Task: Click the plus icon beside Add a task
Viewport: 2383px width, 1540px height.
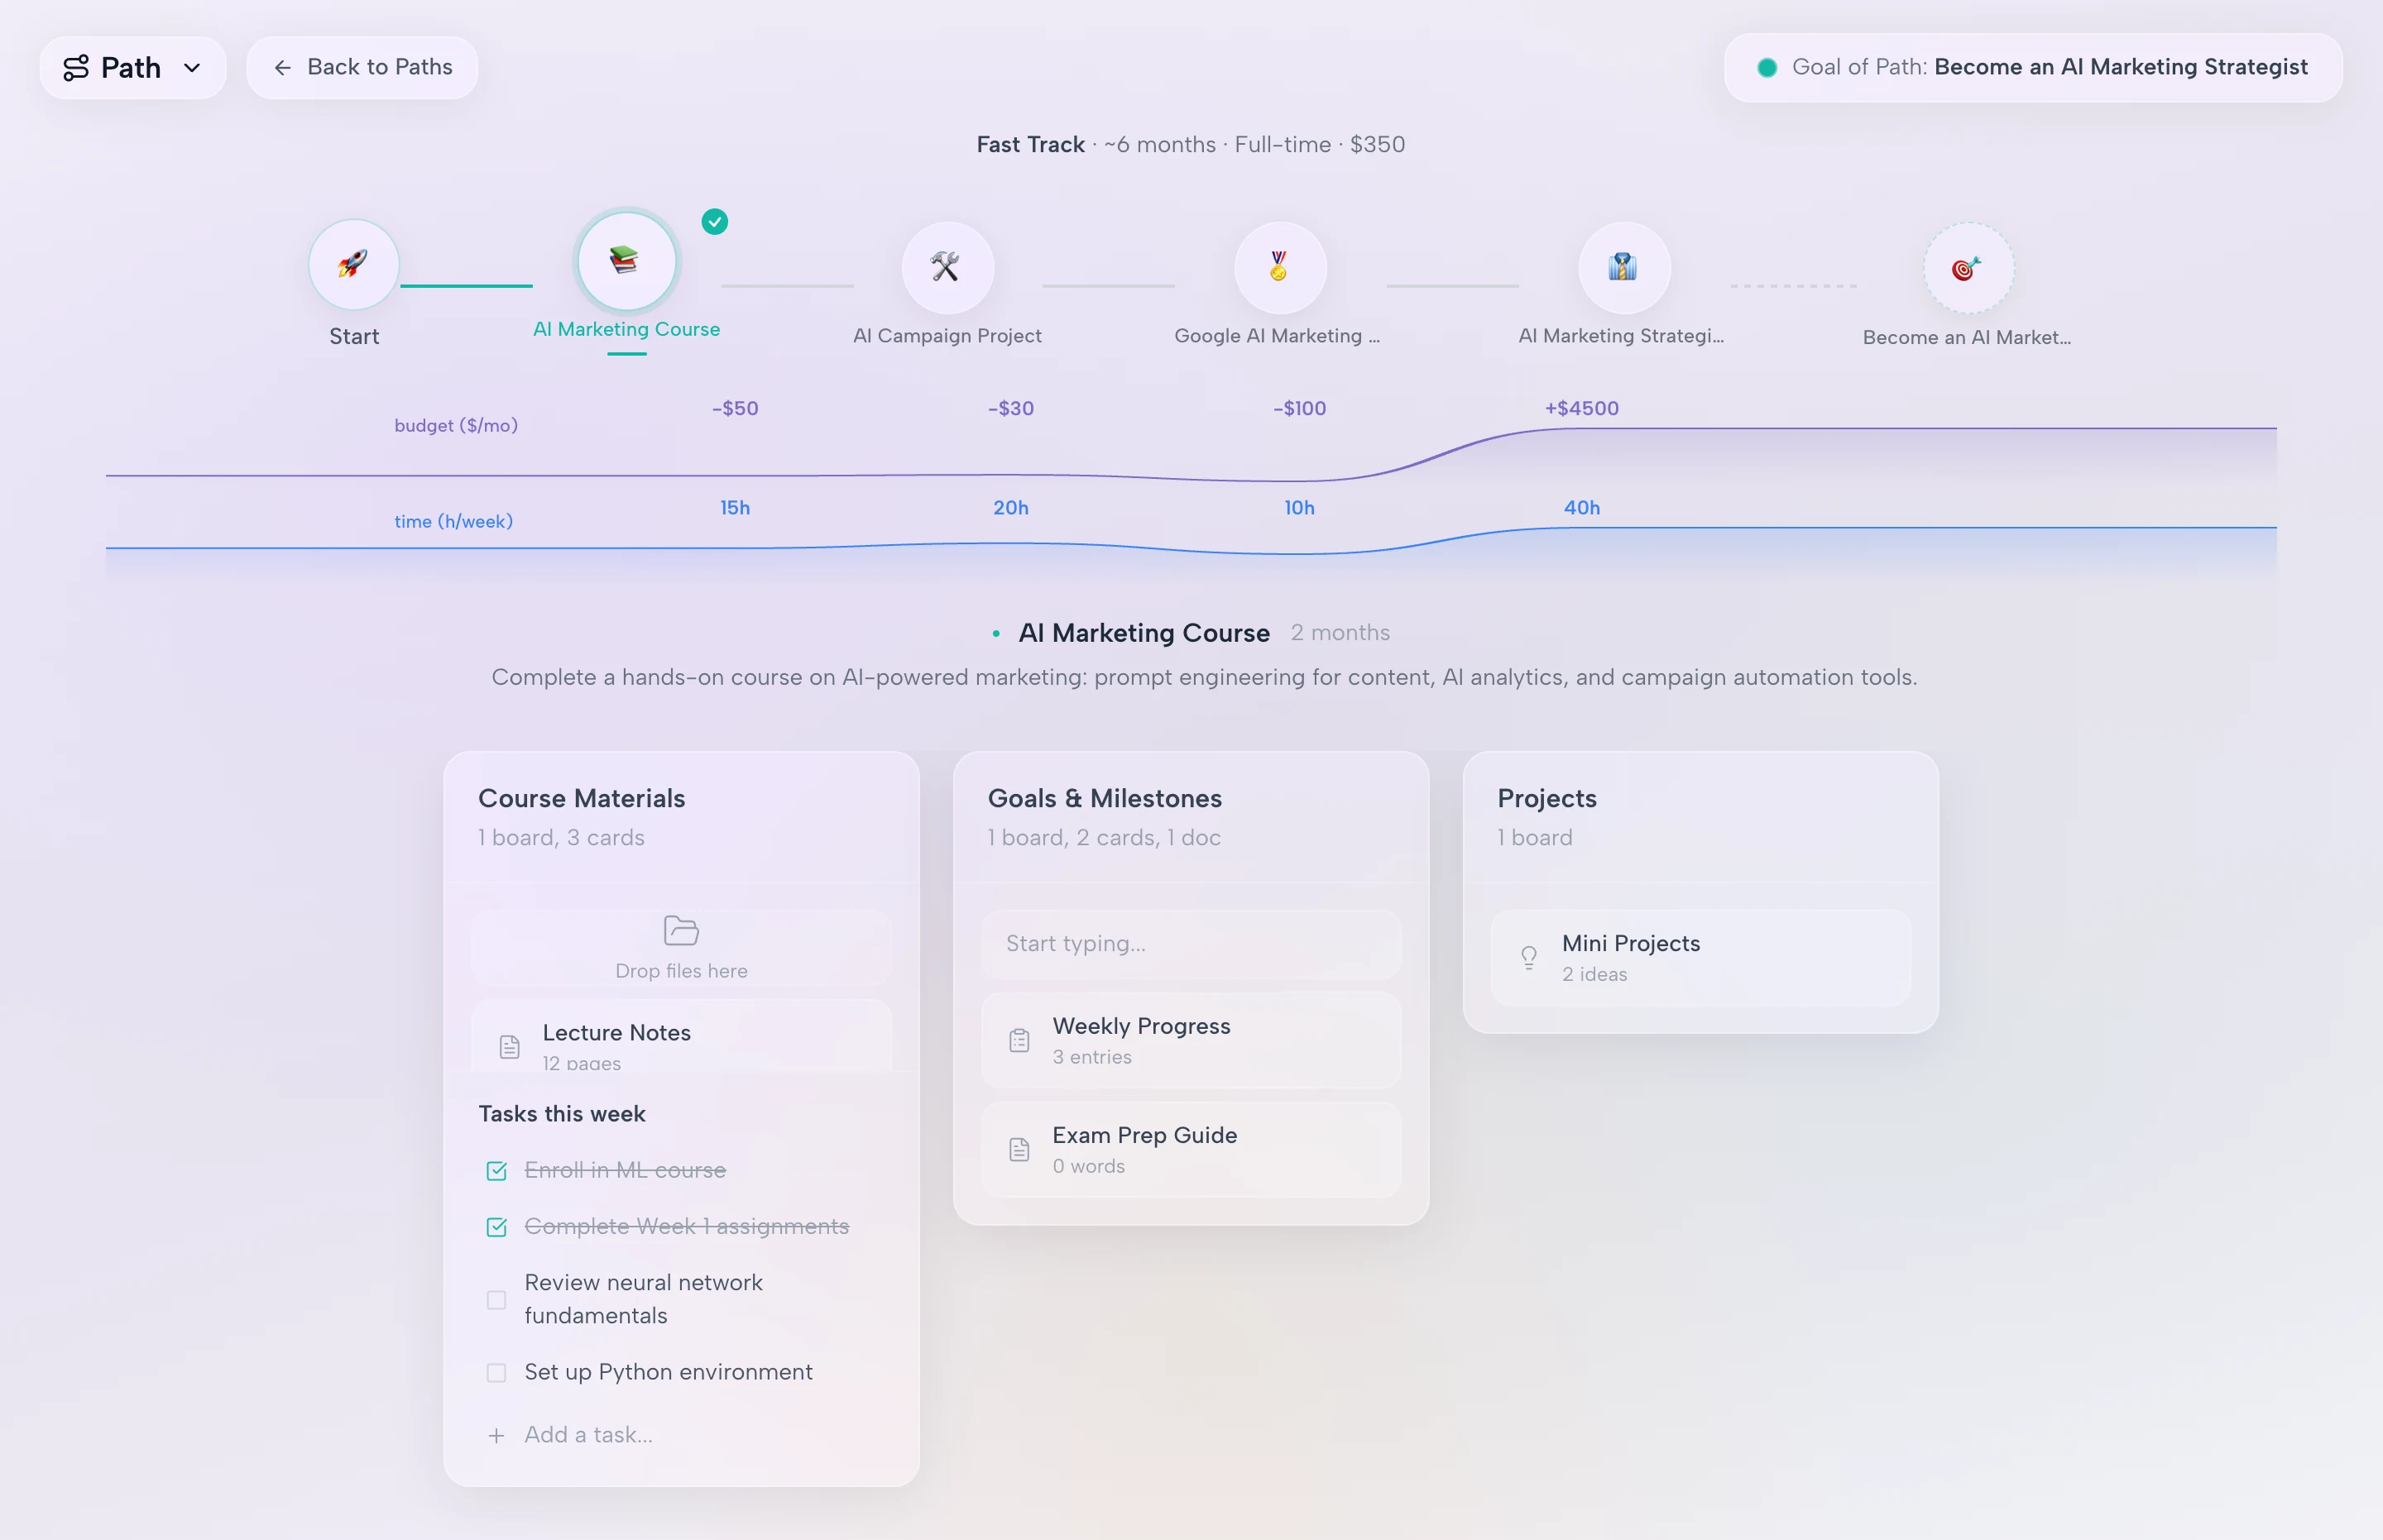Action: pos(496,1435)
